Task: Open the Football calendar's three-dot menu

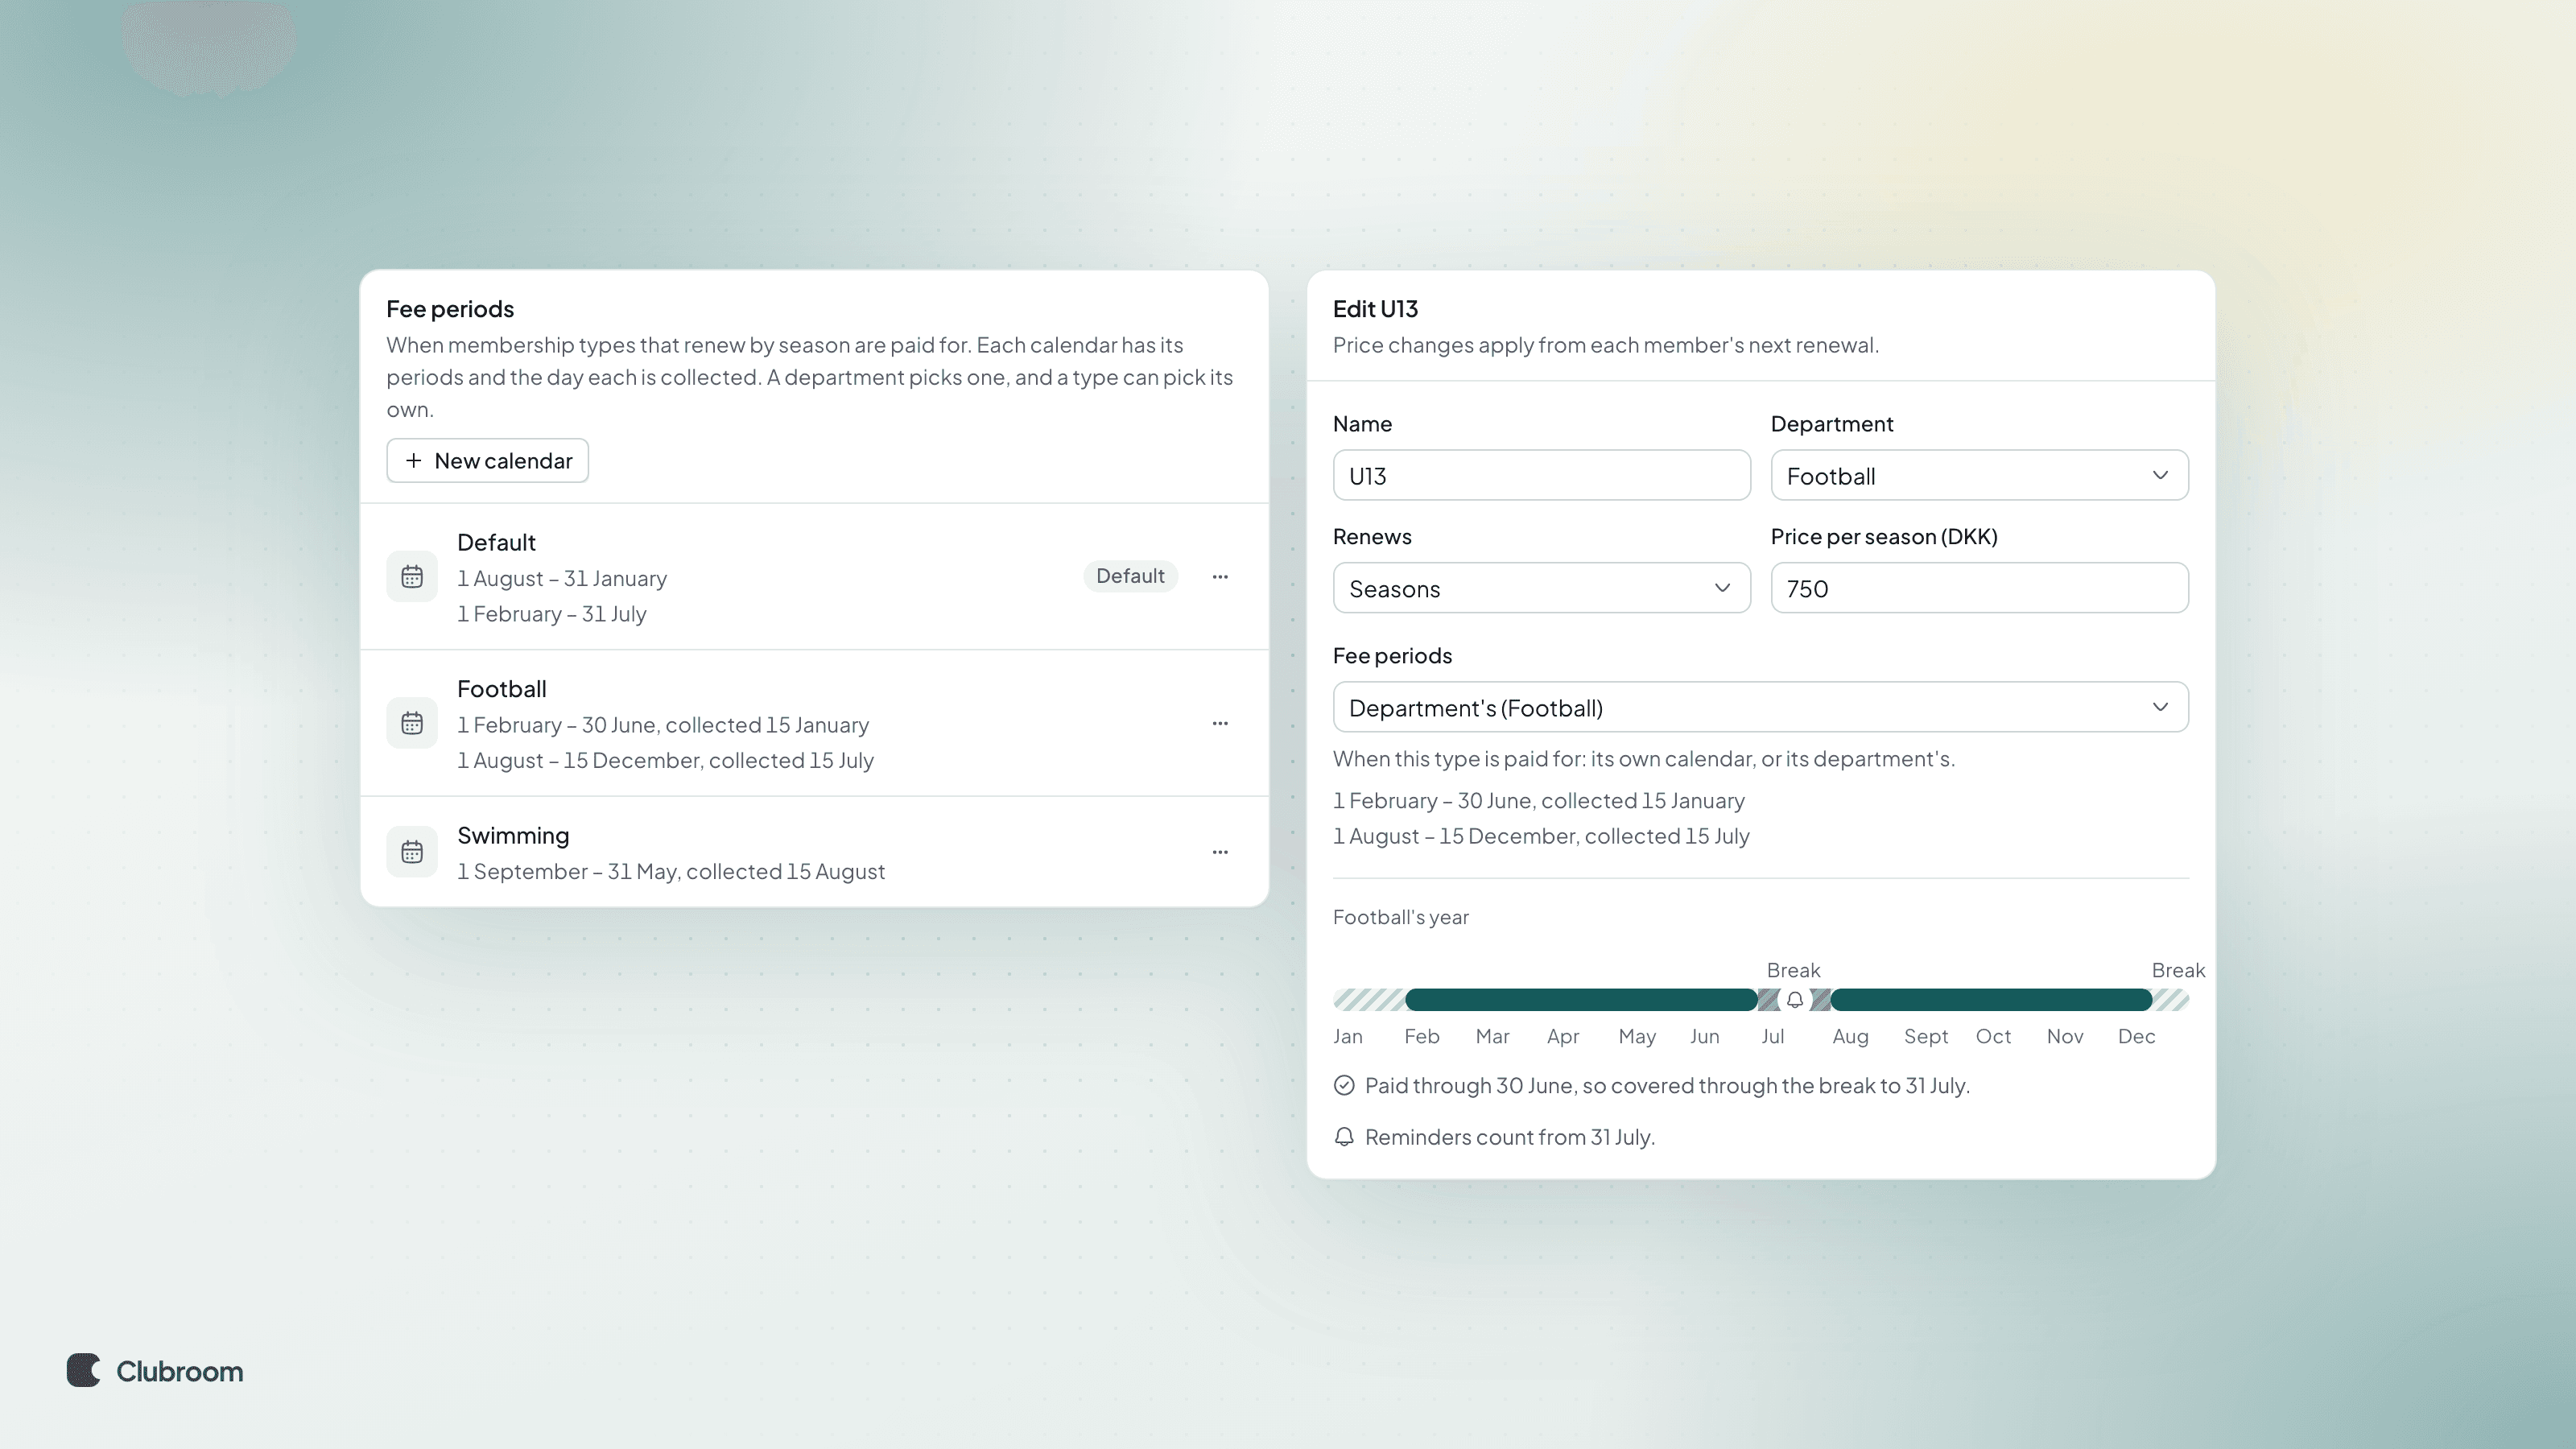Action: tap(1220, 723)
